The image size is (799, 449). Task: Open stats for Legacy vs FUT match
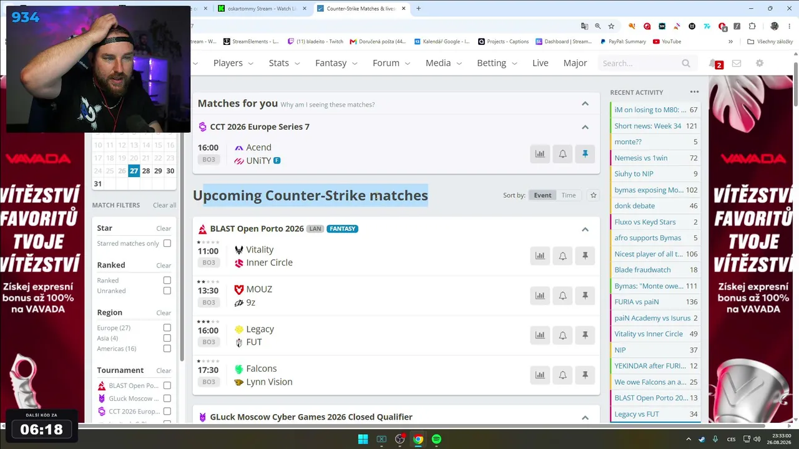(x=540, y=336)
